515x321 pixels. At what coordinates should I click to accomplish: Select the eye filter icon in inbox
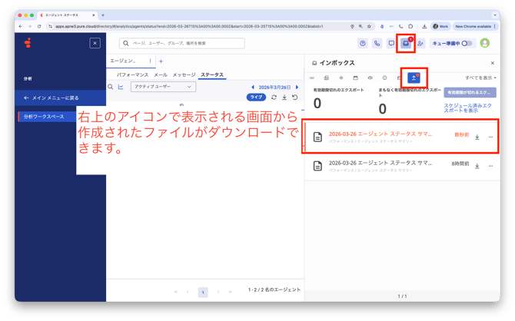tap(370, 78)
